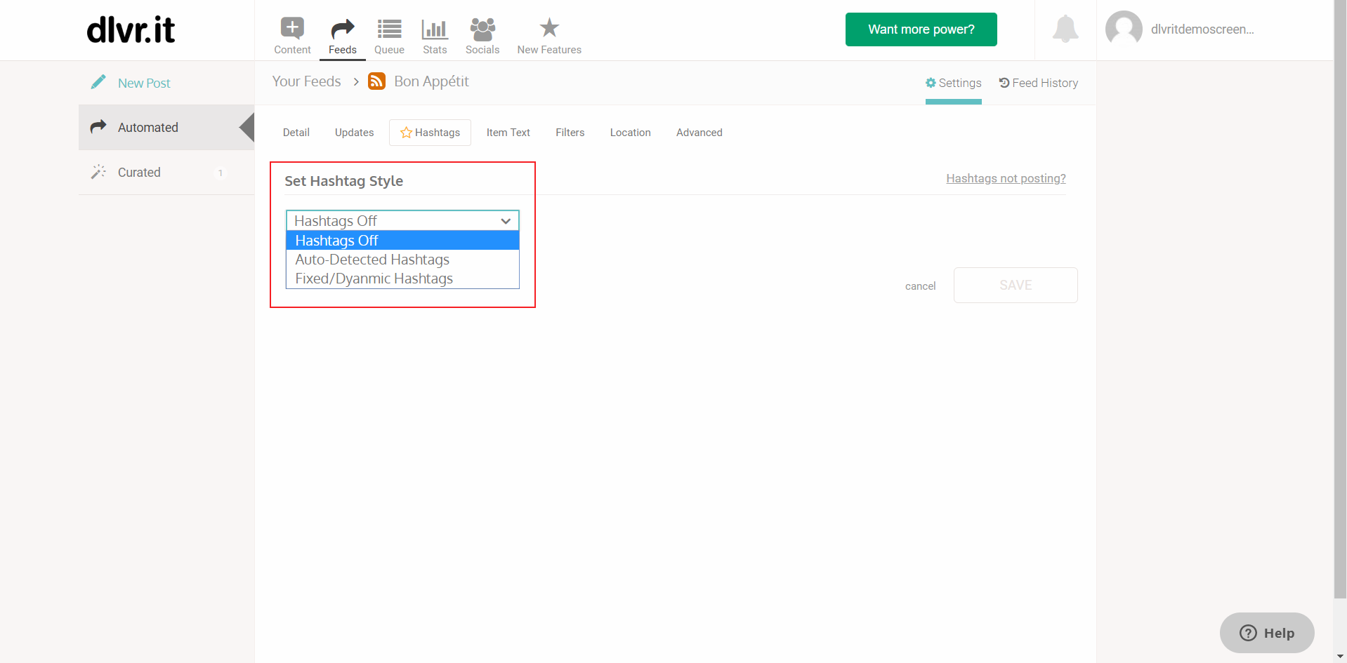Open the Queue list icon
The width and height of the screenshot is (1347, 663).
tap(389, 29)
